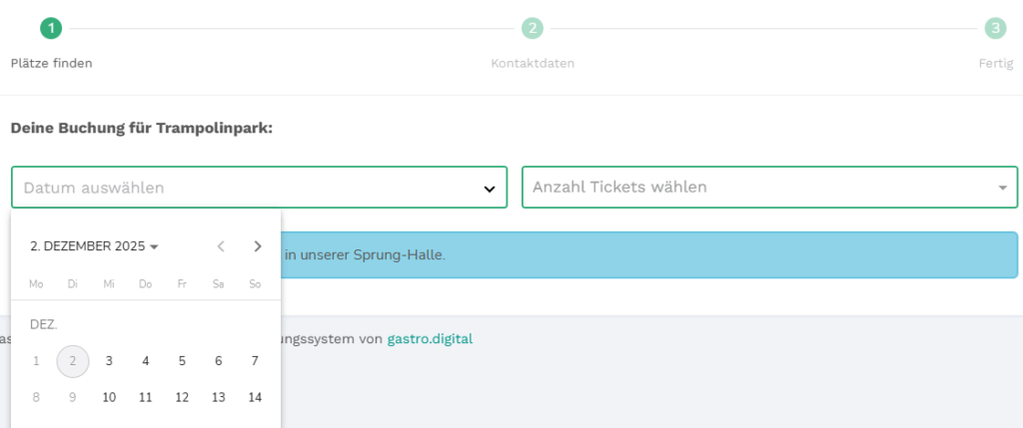1023x428 pixels.
Task: Choose December 4 as the booking date
Action: click(146, 361)
